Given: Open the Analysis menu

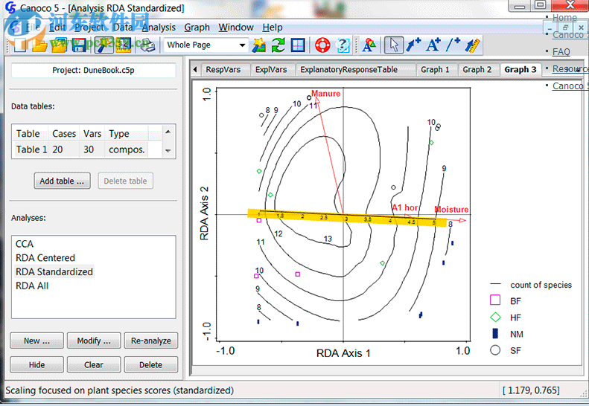Looking at the screenshot, I should tap(159, 28).
